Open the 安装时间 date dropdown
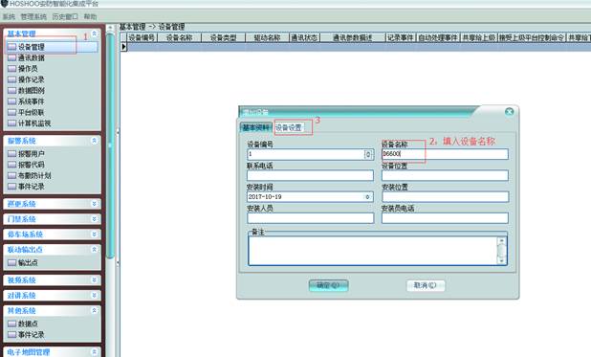This screenshot has height=357, width=591. click(367, 196)
